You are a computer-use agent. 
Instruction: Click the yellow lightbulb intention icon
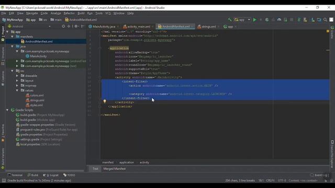click(x=105, y=101)
